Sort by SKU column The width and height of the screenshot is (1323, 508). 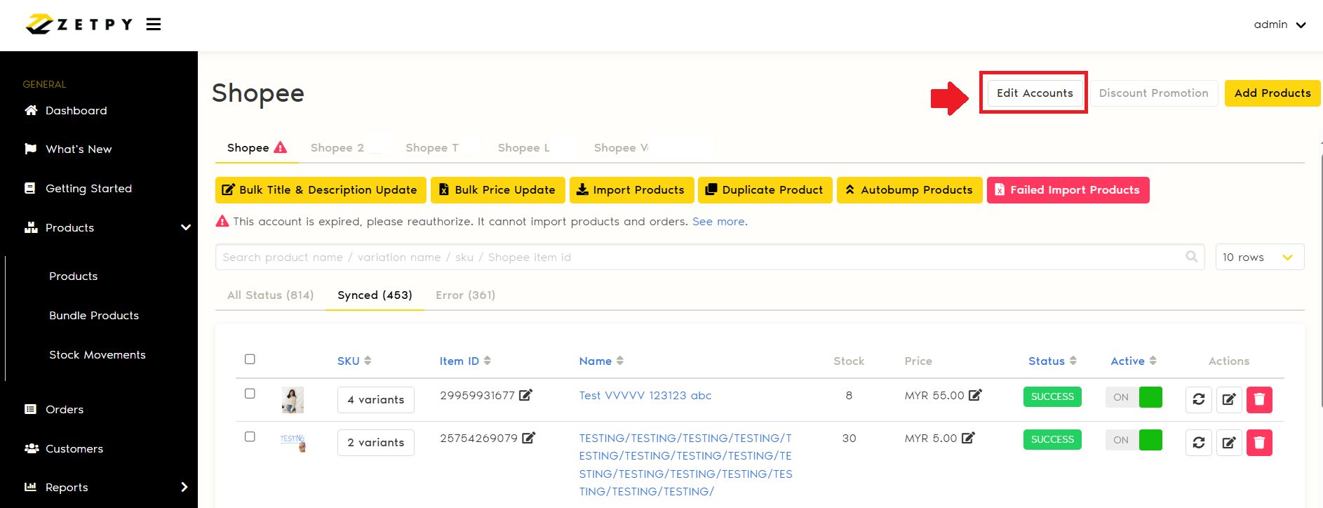click(x=354, y=361)
